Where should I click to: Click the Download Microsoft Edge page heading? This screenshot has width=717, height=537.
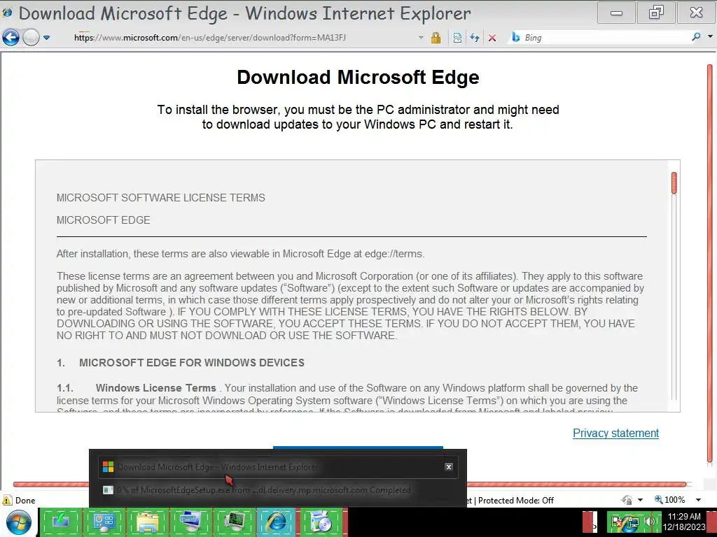coord(358,77)
